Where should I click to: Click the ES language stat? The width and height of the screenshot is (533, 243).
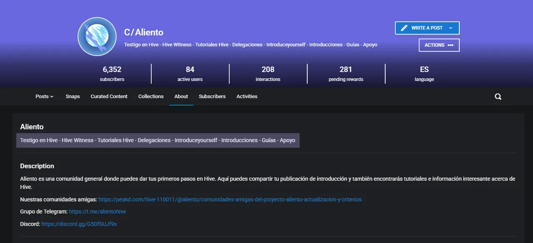point(424,74)
